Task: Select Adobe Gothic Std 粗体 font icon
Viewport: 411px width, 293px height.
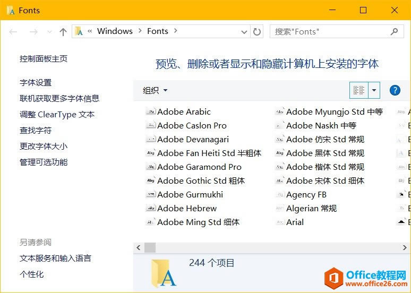Action: tap(151, 180)
